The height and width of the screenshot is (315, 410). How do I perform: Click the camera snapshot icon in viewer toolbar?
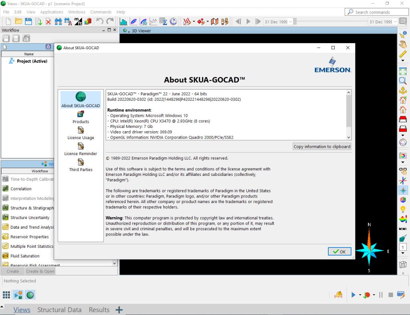(x=403, y=156)
